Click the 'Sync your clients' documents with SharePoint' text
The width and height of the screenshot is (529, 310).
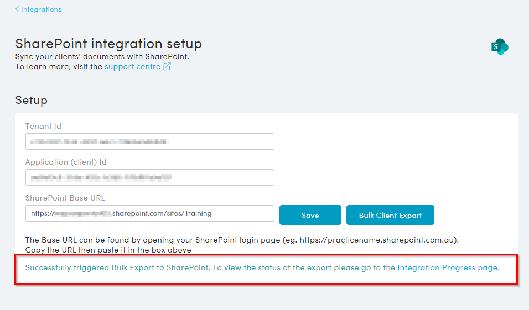click(x=102, y=56)
